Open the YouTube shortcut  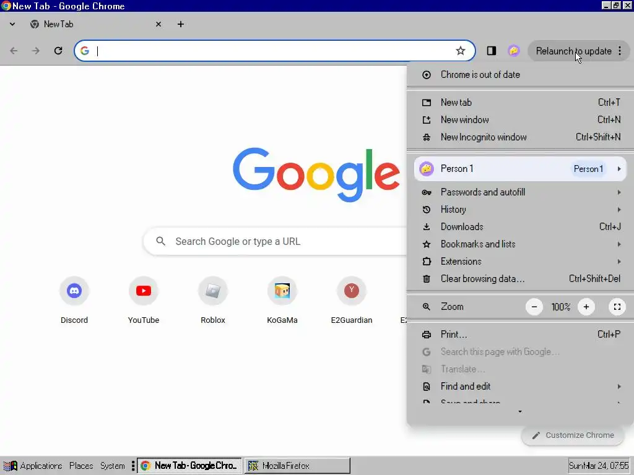[144, 300]
